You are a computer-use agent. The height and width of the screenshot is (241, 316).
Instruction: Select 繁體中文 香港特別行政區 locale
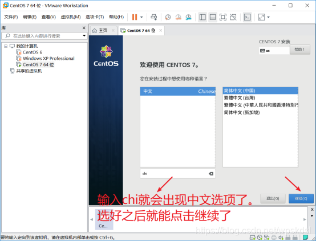coord(260,105)
